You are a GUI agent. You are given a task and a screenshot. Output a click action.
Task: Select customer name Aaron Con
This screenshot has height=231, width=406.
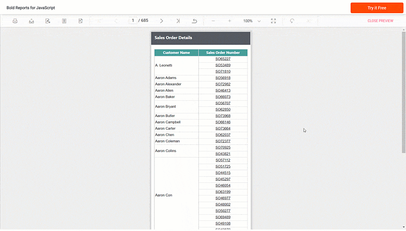pyautogui.click(x=163, y=195)
